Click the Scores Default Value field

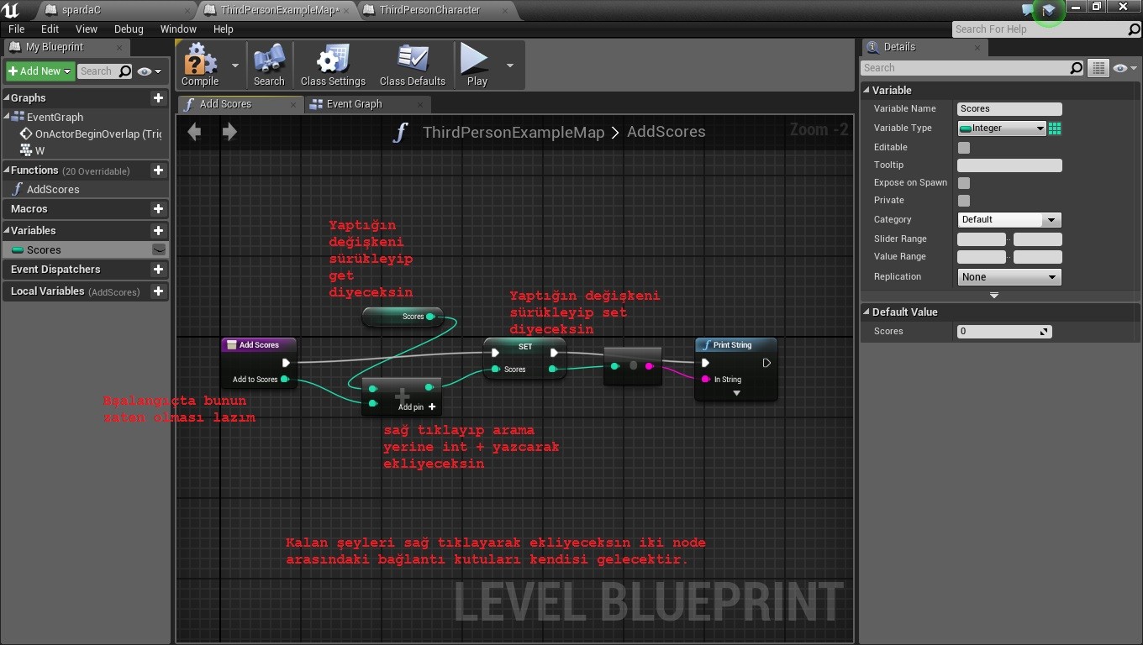[1004, 332]
